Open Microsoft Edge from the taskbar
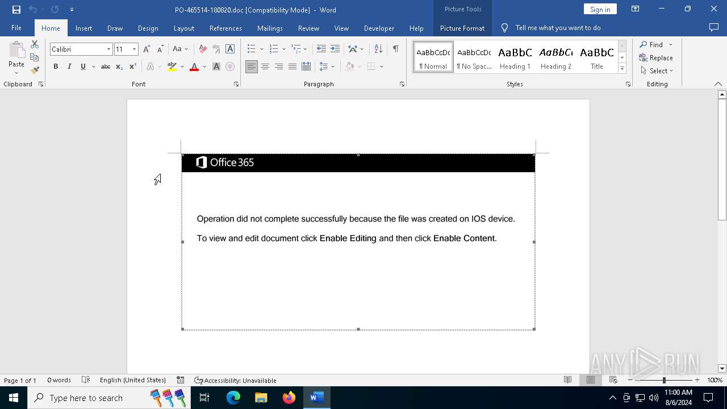This screenshot has height=409, width=727. [x=233, y=398]
